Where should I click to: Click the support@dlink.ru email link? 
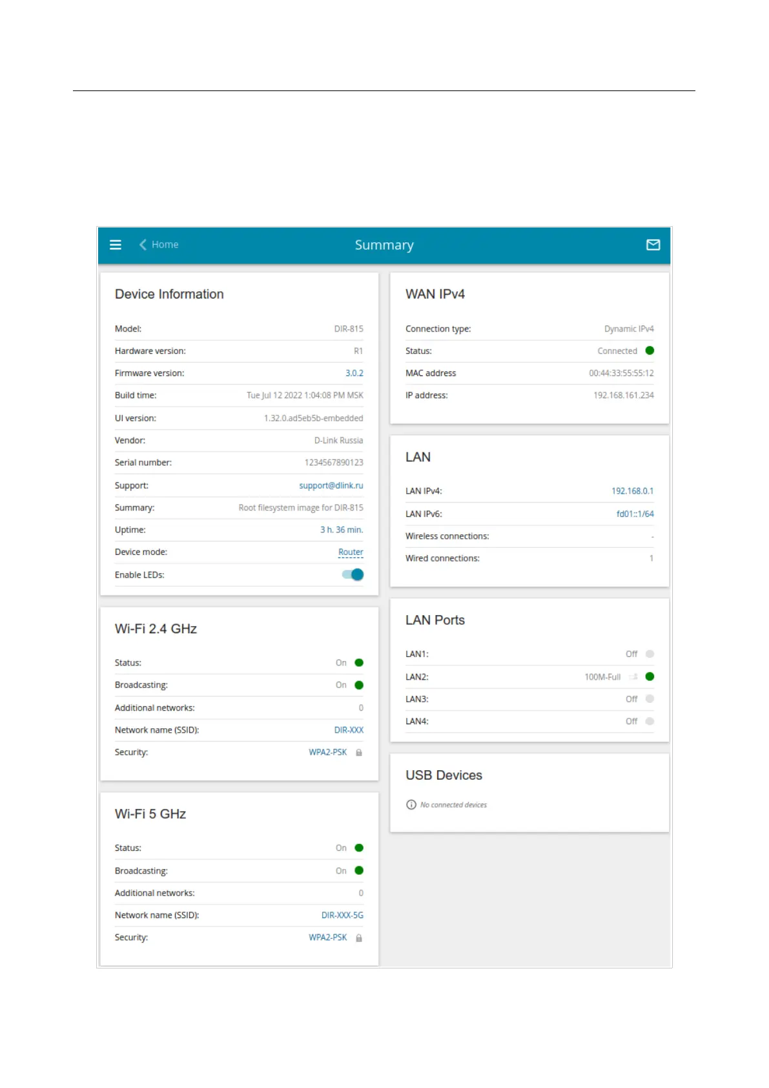331,486
